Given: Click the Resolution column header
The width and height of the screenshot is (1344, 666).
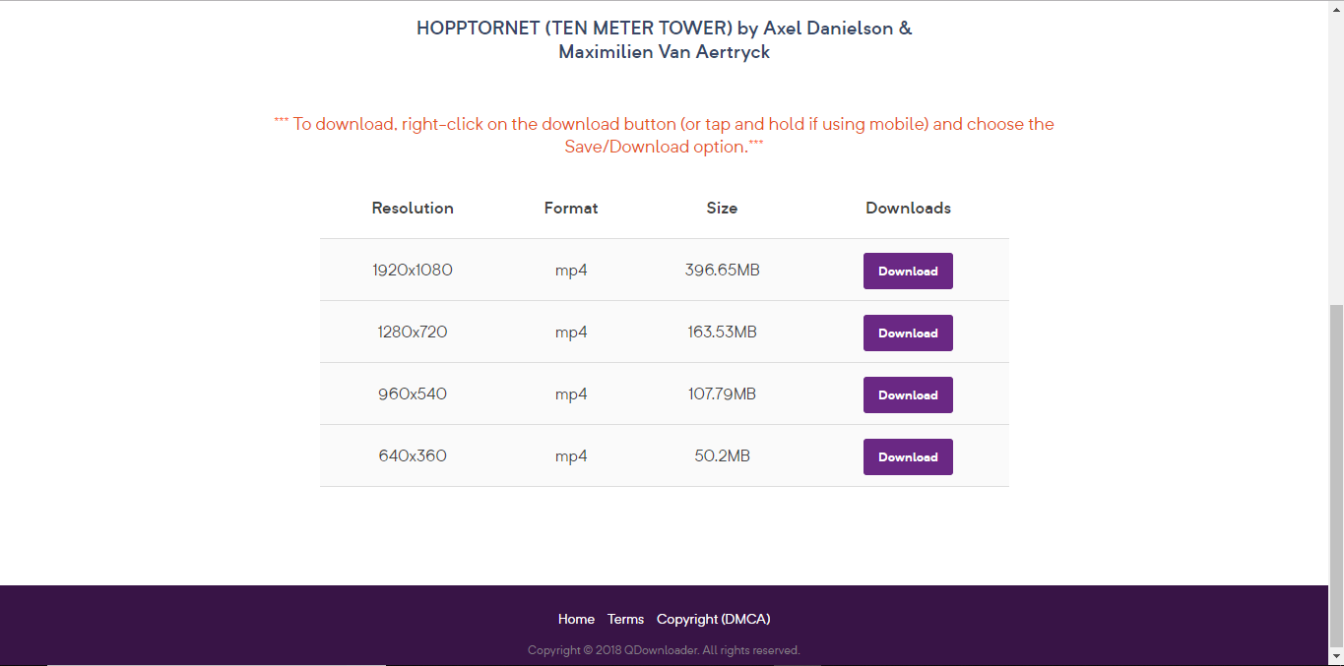Looking at the screenshot, I should tap(413, 208).
